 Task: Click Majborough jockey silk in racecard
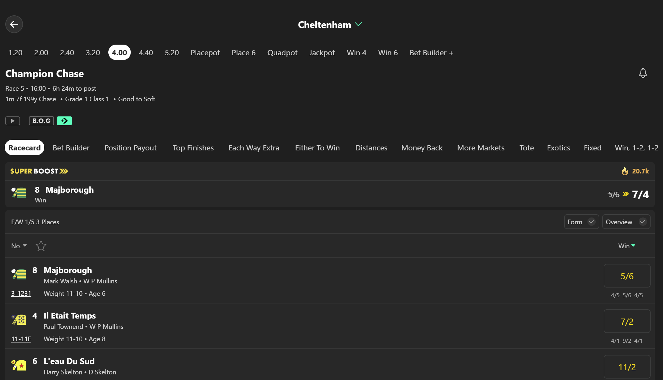pos(19,274)
